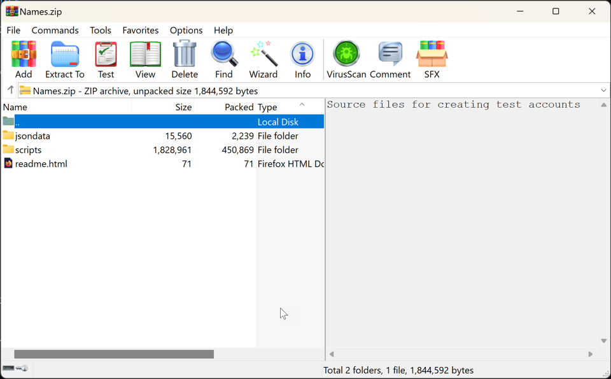Start VirusScan on the archive
611x379 pixels.
(x=346, y=59)
